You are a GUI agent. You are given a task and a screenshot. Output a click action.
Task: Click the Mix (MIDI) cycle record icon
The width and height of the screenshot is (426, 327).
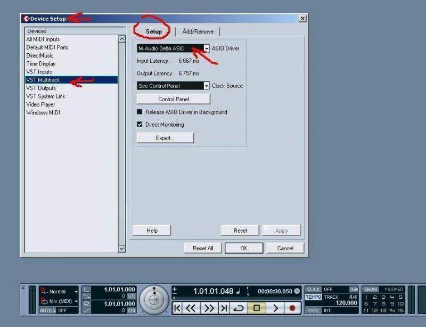[44, 301]
